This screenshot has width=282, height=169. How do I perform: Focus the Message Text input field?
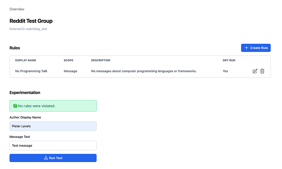(53, 145)
